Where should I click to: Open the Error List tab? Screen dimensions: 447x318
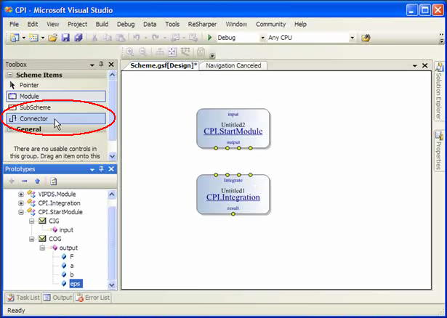click(92, 298)
